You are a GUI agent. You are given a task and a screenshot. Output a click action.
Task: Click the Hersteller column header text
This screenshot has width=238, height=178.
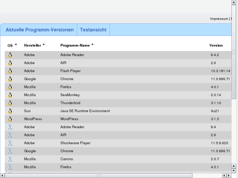tap(32, 45)
